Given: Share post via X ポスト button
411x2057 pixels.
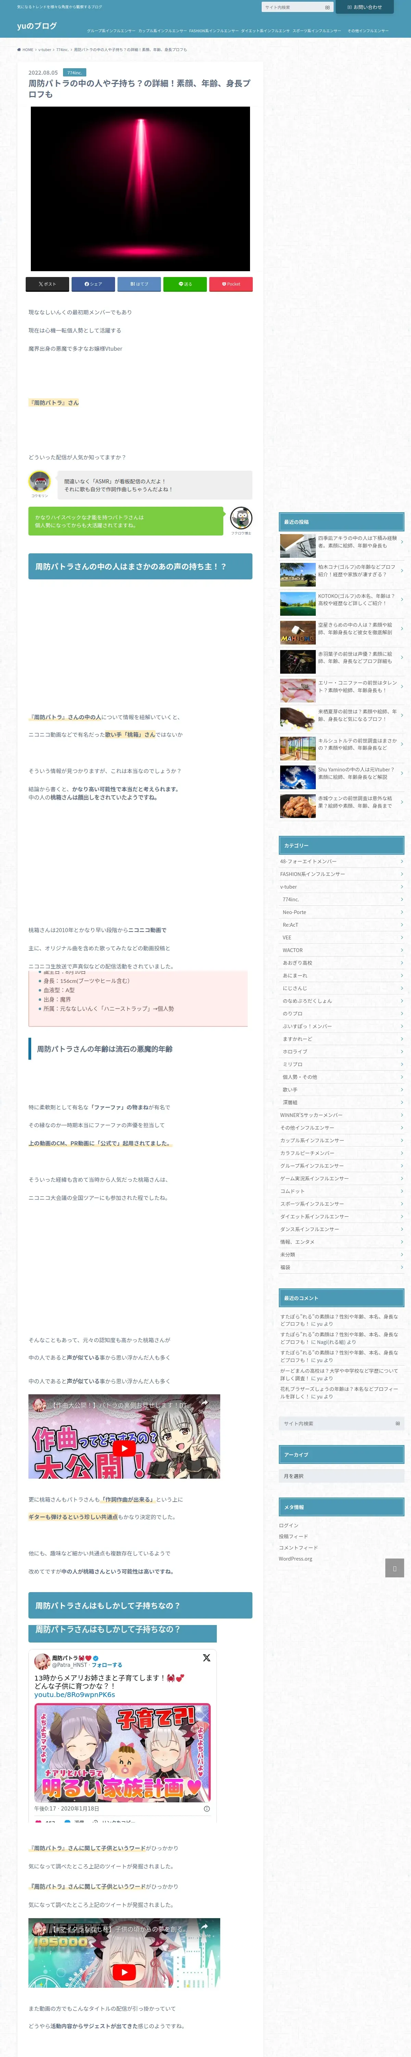Looking at the screenshot, I should [x=47, y=284].
